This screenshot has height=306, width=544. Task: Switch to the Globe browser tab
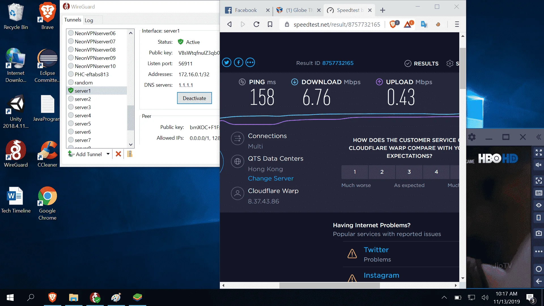[298, 10]
